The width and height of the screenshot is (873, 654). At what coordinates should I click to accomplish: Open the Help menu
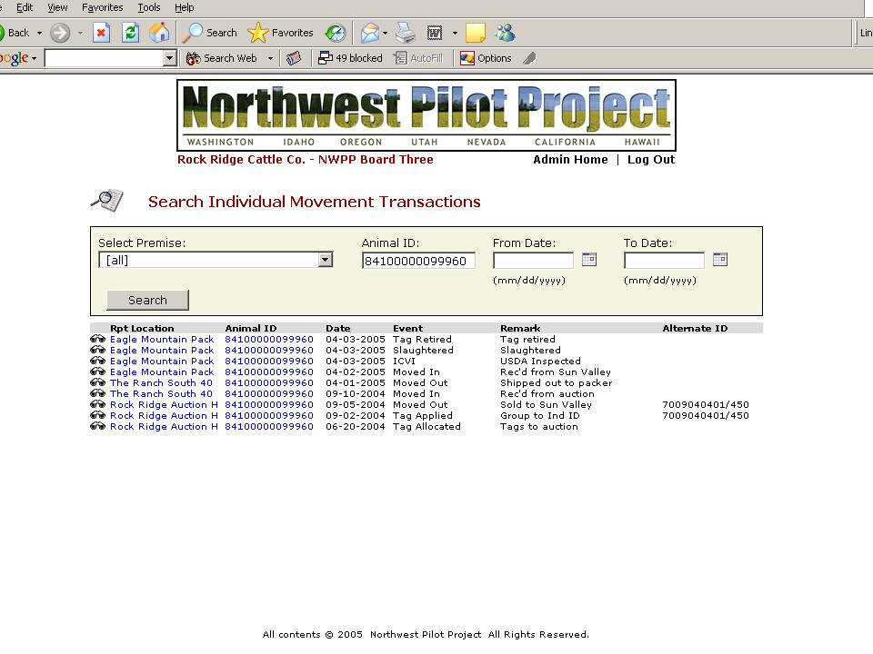(185, 7)
